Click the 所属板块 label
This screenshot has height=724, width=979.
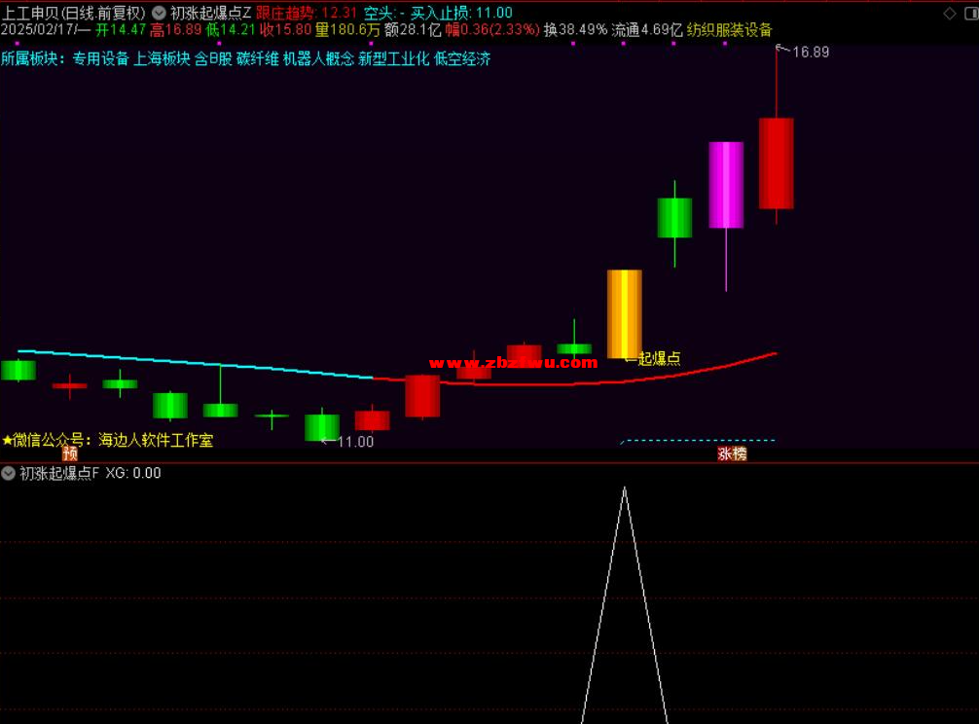pos(32,58)
